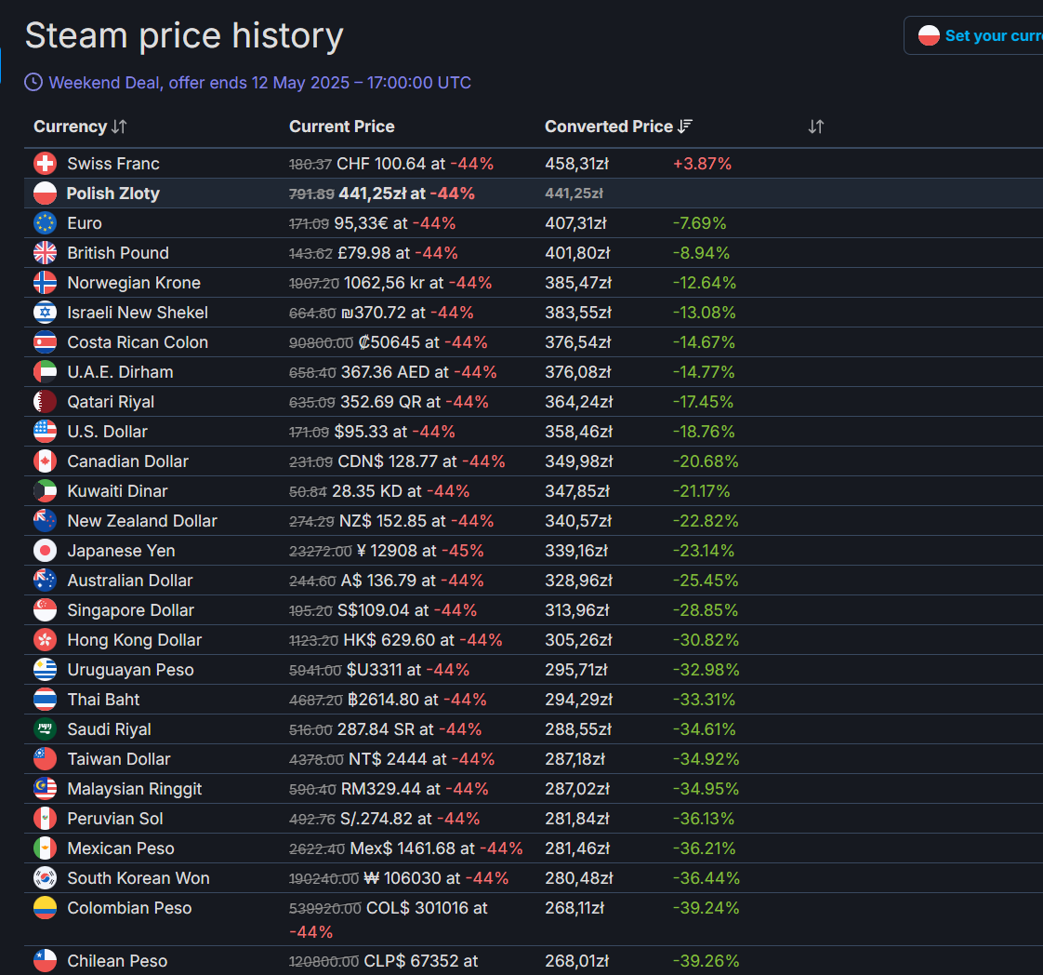The height and width of the screenshot is (975, 1043).
Task: Click converted price 458,31zł
Action: pyautogui.click(x=577, y=164)
